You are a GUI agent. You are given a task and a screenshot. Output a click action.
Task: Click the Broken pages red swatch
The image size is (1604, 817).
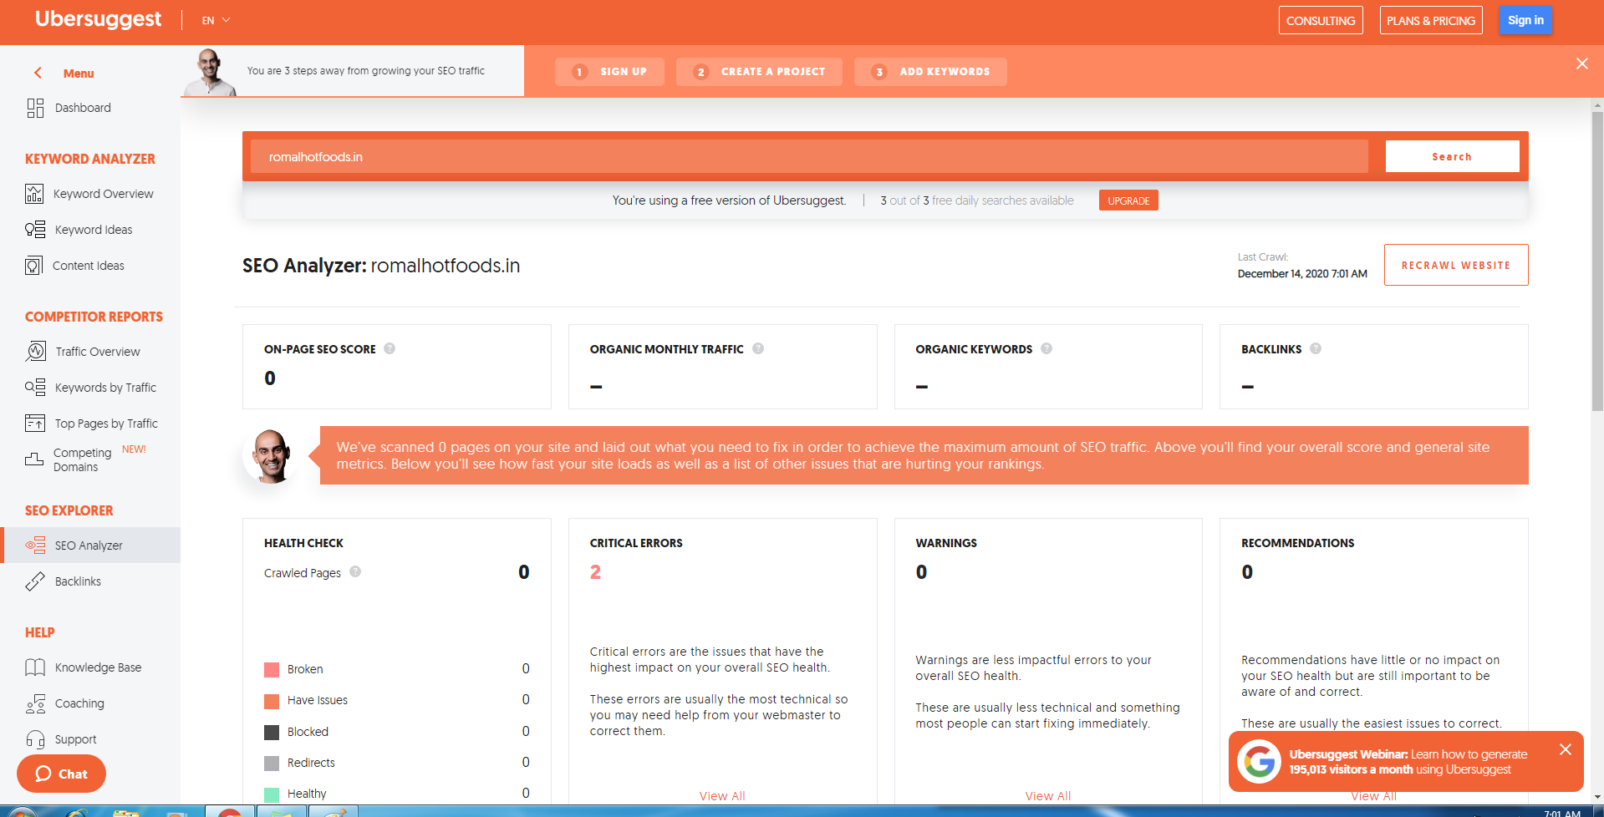(272, 669)
